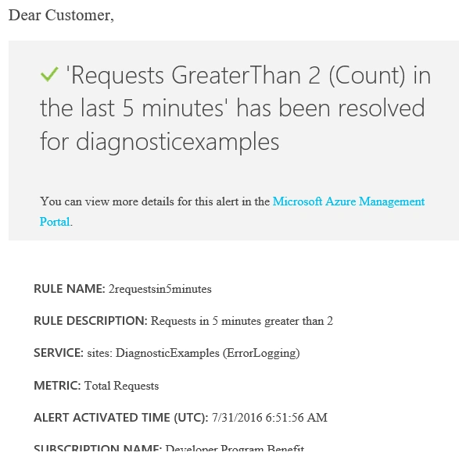Click the 'DiagnosticExamples (ErrorLogging)' service value
The image size is (459, 456).
point(208,353)
